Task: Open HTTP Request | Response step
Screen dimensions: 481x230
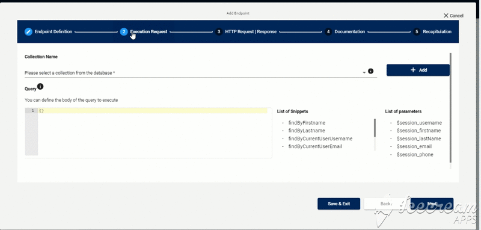Action: (x=251, y=32)
